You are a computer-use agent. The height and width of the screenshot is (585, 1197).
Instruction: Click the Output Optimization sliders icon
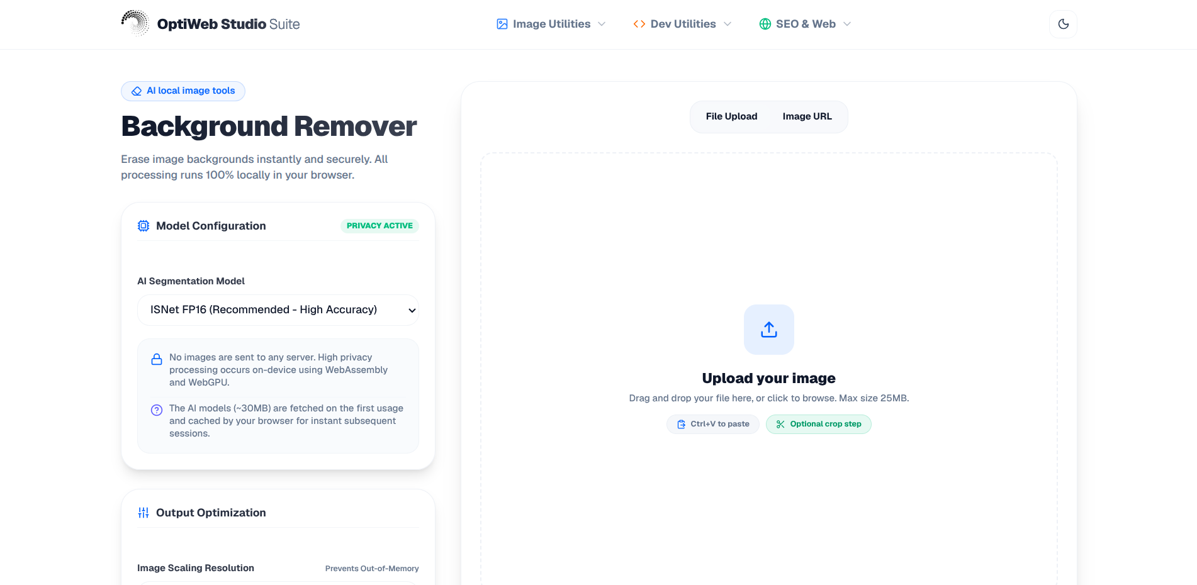pos(143,513)
